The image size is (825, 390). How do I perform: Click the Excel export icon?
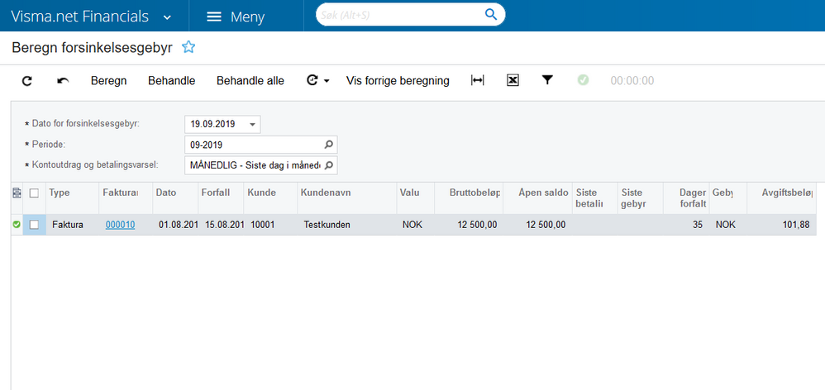pos(512,81)
